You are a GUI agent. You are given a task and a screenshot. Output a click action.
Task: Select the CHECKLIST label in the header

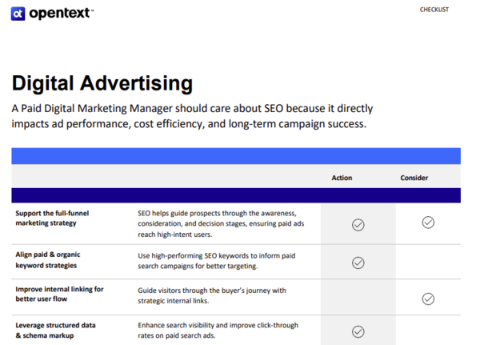[x=434, y=10]
